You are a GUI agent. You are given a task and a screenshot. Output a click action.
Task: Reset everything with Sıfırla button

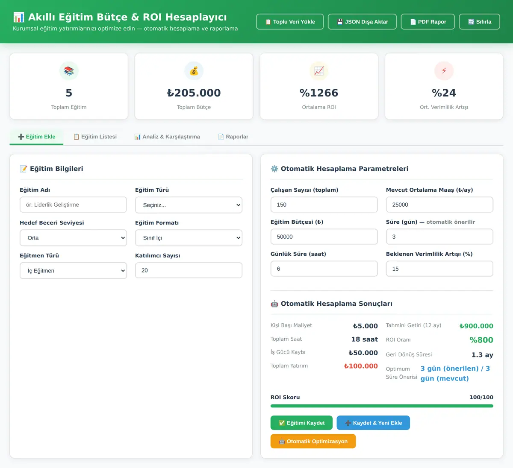(x=479, y=22)
